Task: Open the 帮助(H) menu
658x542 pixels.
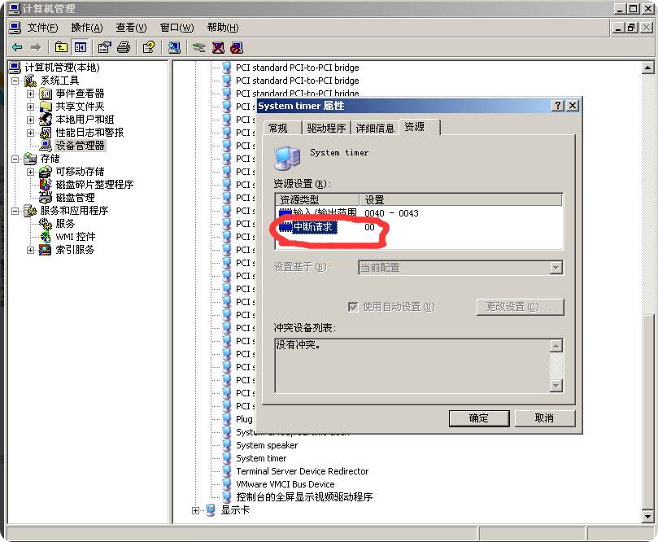Action: tap(223, 28)
